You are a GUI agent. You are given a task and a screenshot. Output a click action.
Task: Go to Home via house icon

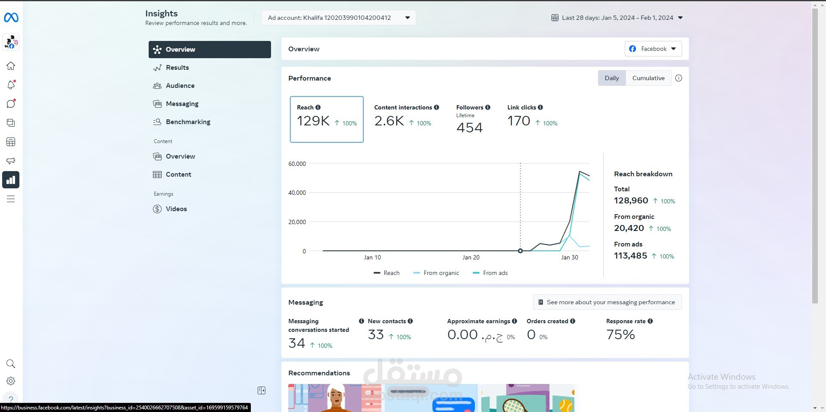[x=11, y=66]
